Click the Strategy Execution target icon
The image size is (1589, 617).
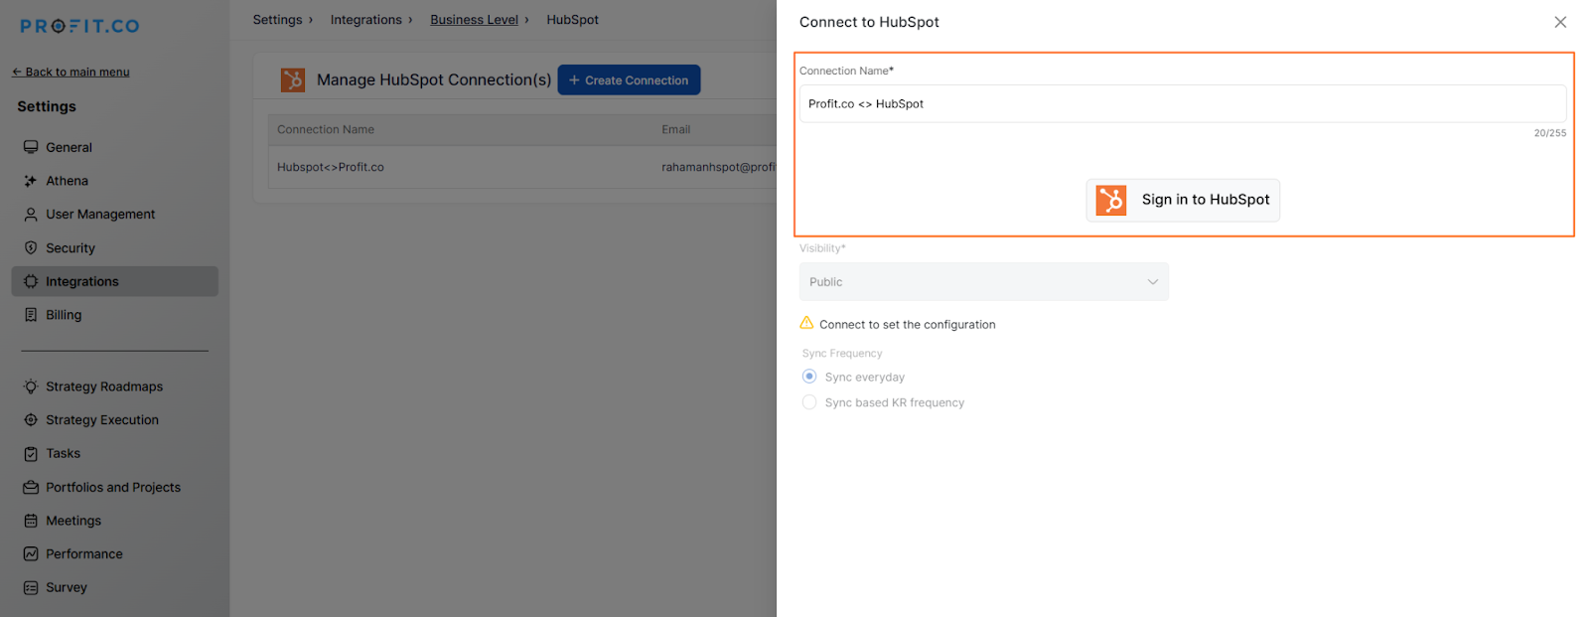tap(31, 420)
